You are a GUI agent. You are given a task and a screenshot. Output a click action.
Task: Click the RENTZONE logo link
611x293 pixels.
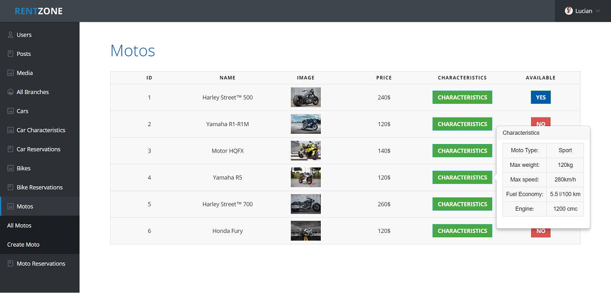click(x=39, y=11)
